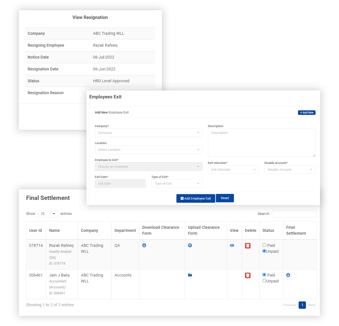339x326 pixels.
Task: Click inside the Search field
Action: (294, 214)
